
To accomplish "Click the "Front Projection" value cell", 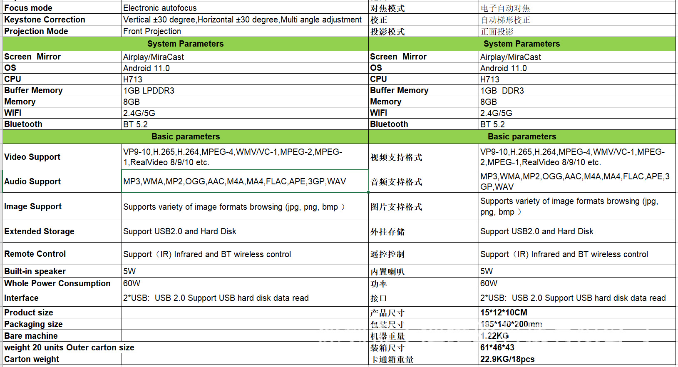I will click(x=245, y=31).
